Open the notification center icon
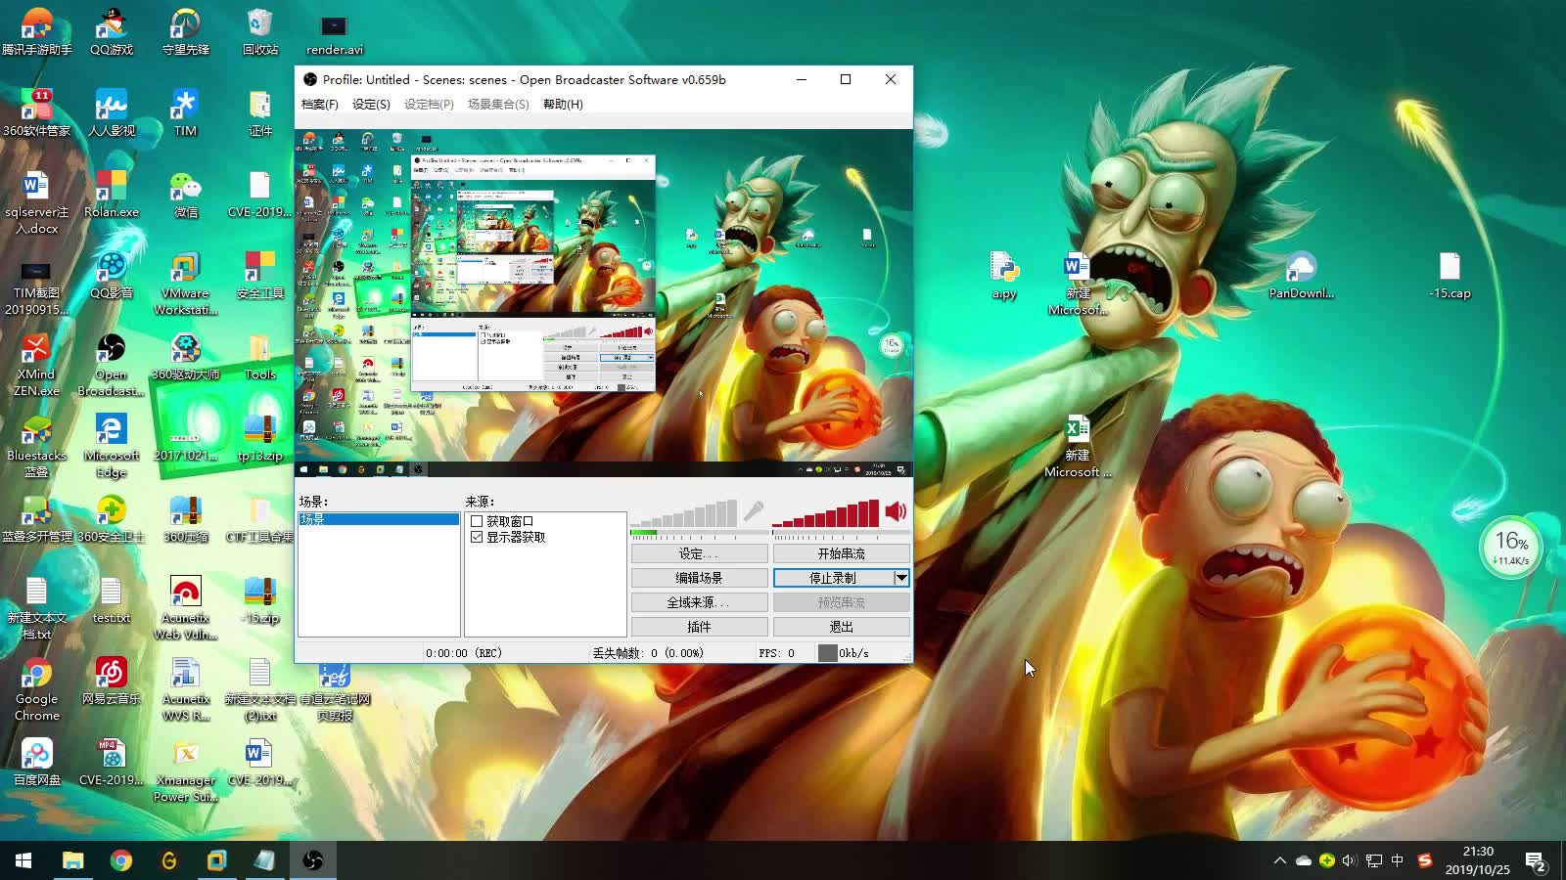The width and height of the screenshot is (1566, 880). 1536,861
